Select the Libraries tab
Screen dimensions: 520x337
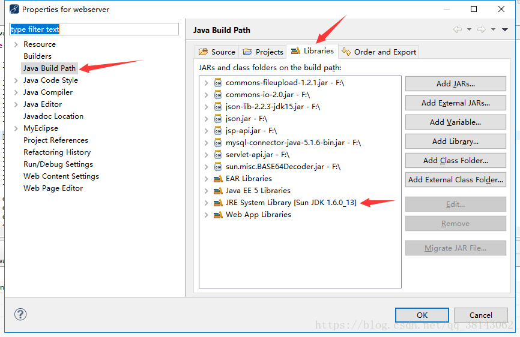pyautogui.click(x=312, y=51)
